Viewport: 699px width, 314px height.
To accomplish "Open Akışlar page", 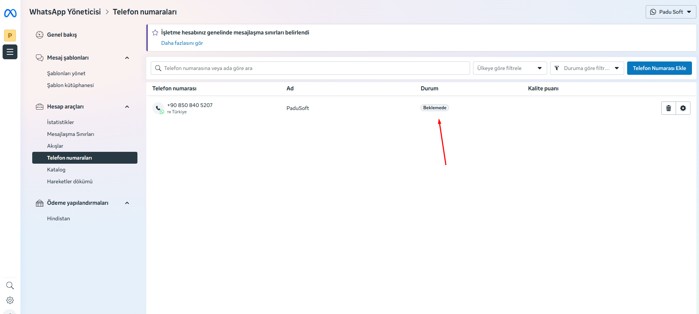I will (55, 146).
